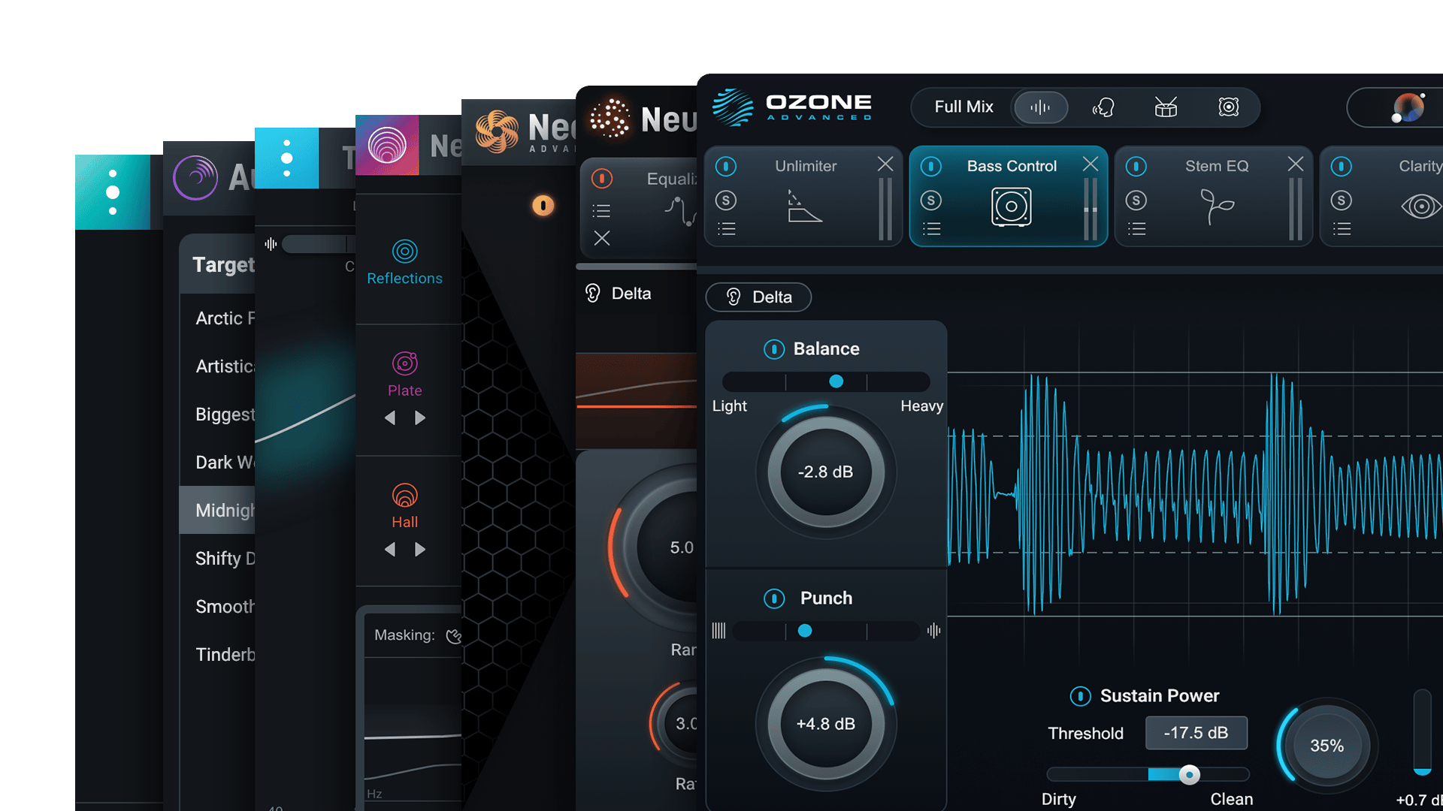The image size is (1443, 811).
Task: Choose the Biggest target preset
Action: pos(217,415)
